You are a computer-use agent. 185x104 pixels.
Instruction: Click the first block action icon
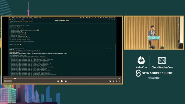pyautogui.click(x=107, y=48)
